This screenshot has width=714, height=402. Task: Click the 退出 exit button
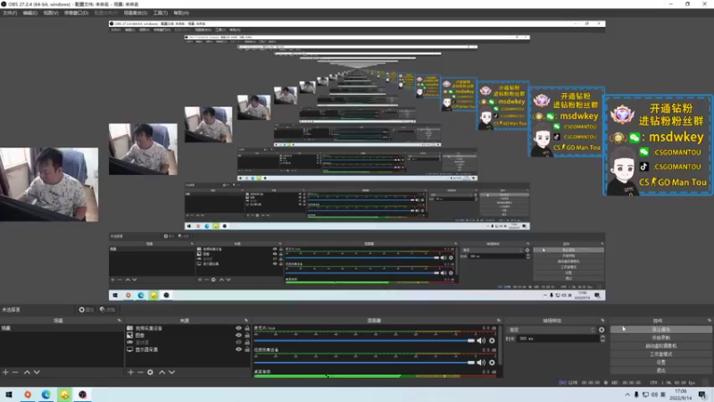[x=660, y=371]
